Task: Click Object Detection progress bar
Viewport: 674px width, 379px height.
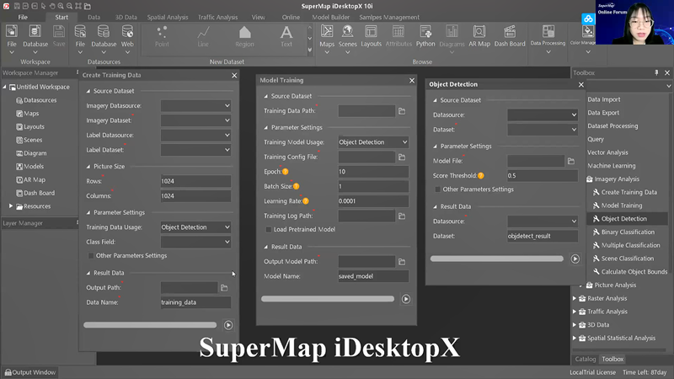Action: click(x=496, y=259)
